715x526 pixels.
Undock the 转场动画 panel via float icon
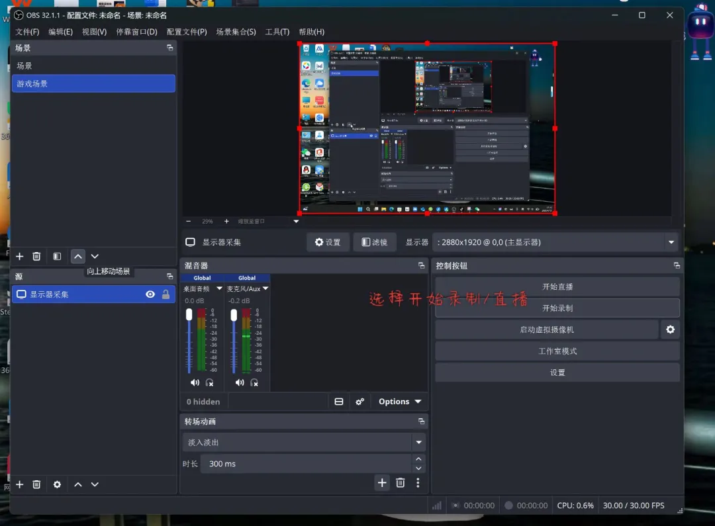(421, 421)
